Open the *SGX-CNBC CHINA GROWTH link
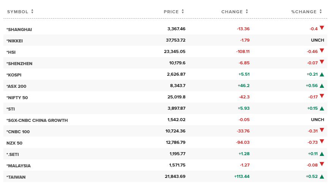This screenshot has width=334, height=190. tap(37, 120)
